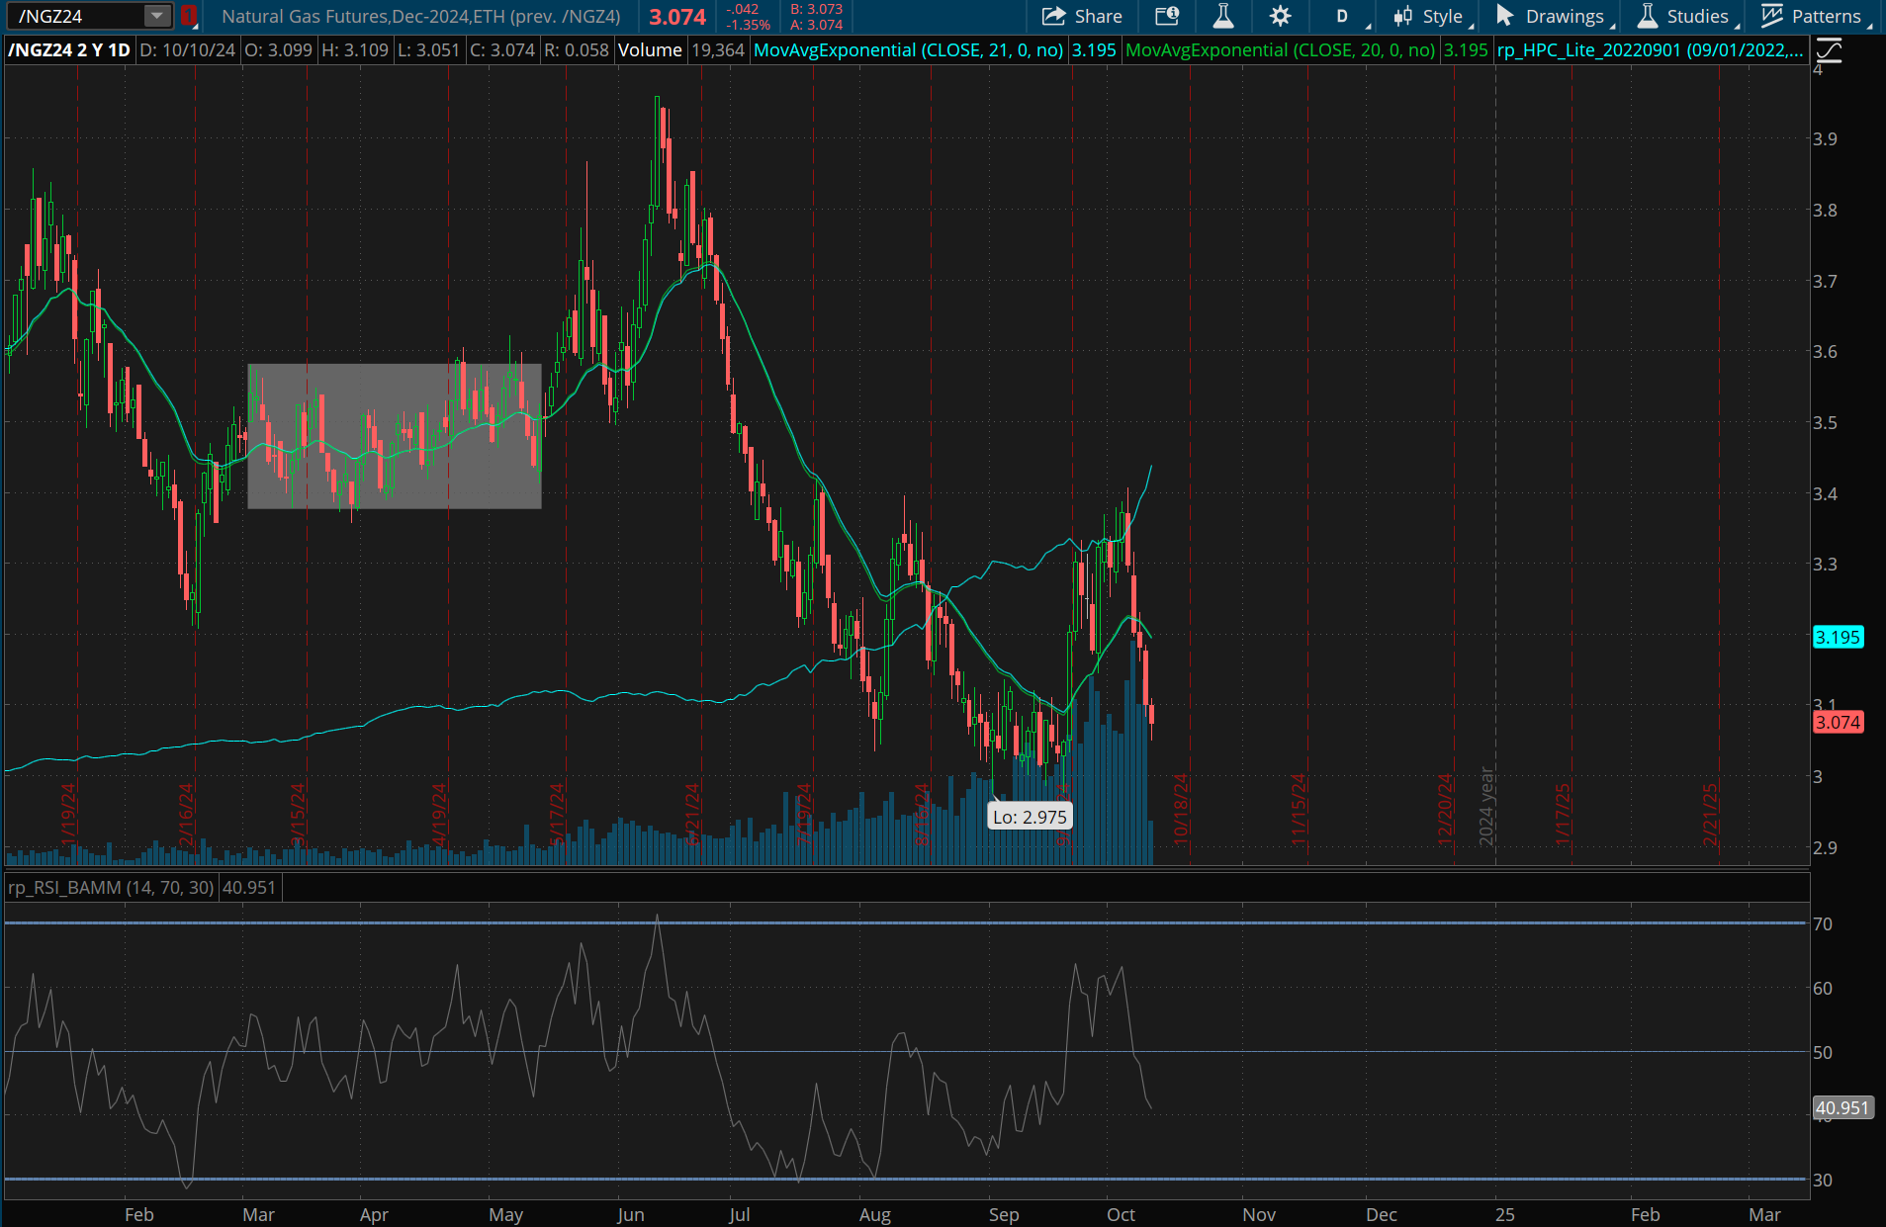Click the rp_HPC_Lite study label
Viewport: 1886px width, 1227px height.
tap(1649, 50)
